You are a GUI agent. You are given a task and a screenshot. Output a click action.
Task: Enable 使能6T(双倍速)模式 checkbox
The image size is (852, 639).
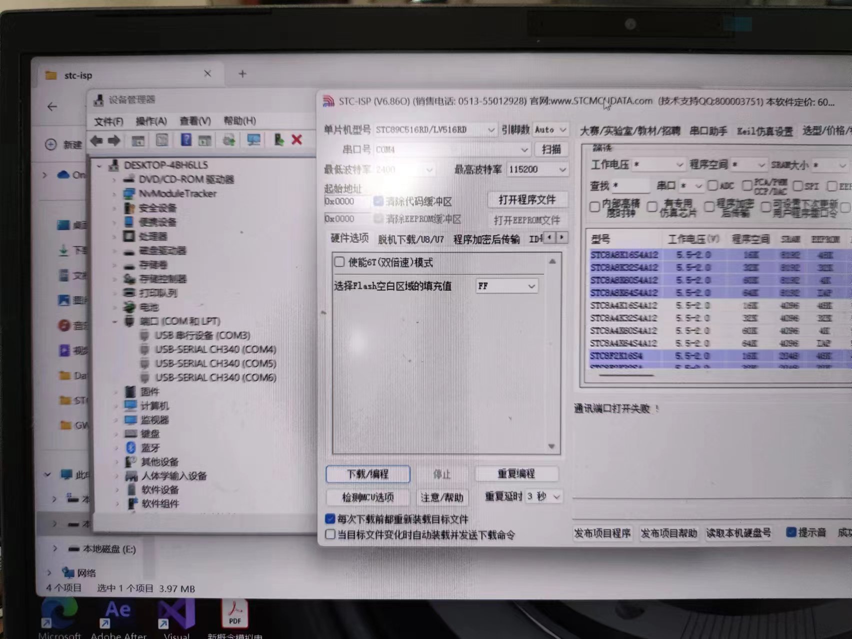[340, 262]
